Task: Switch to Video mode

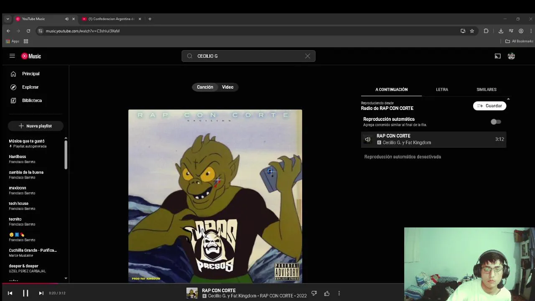Action: 228,87
